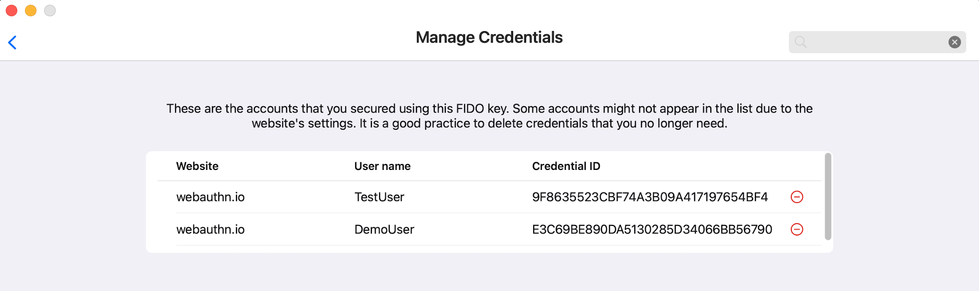Select webauthn.io in the TestUser row
This screenshot has width=979, height=291.
(x=210, y=197)
